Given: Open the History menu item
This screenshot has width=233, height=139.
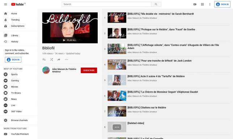Looking at the screenshot, I should coord(14,42).
